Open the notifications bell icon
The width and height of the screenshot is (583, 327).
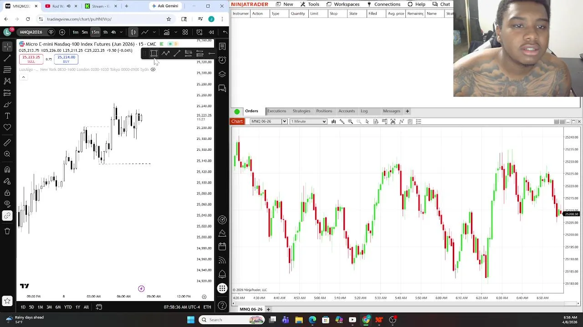tap(222, 274)
